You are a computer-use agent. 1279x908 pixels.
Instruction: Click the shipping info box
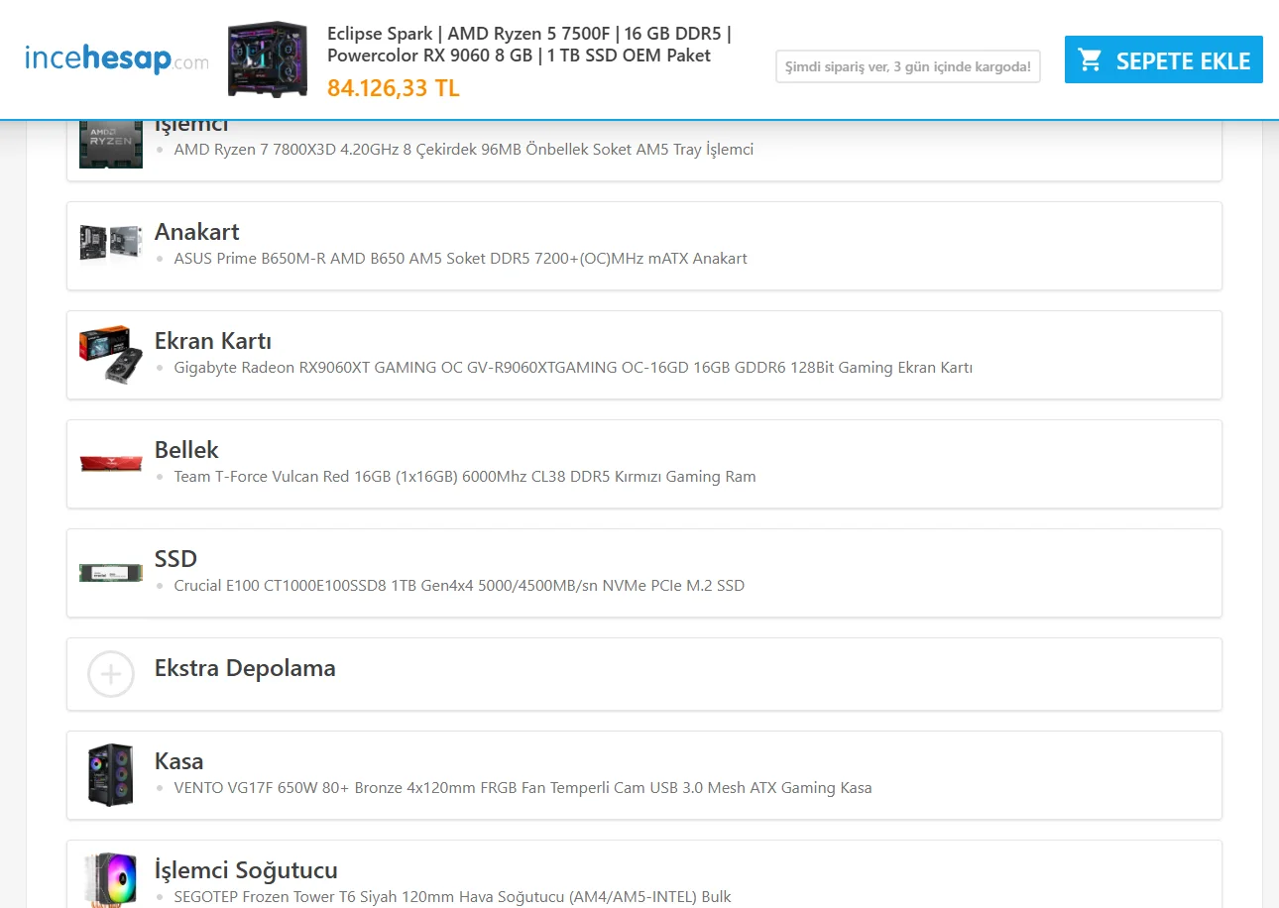(x=907, y=66)
